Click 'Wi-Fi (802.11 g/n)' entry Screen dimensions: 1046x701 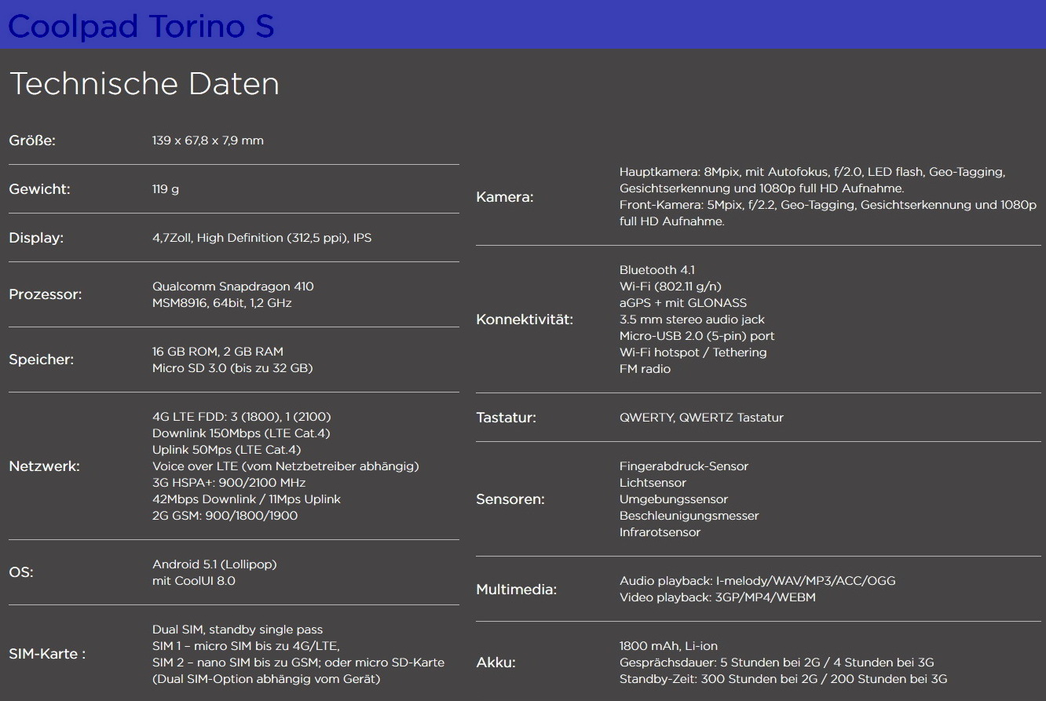[x=671, y=287]
